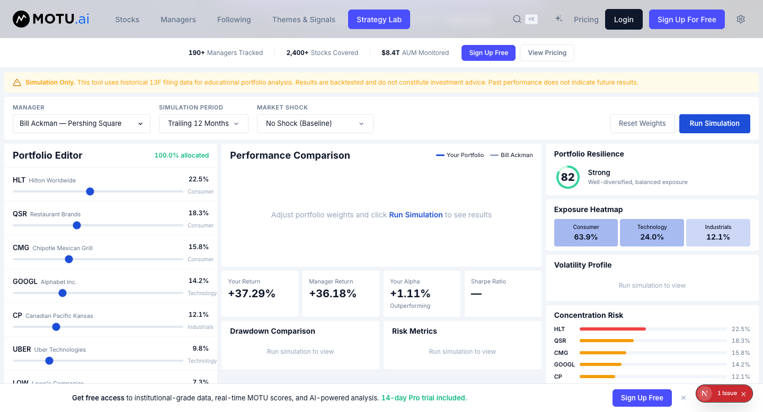The image size is (763, 412).
Task: Expand the Simulation Period dropdown
Action: coord(203,124)
